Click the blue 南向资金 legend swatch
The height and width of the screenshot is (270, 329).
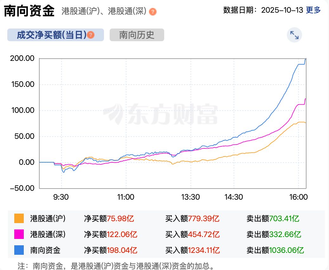click(x=19, y=250)
